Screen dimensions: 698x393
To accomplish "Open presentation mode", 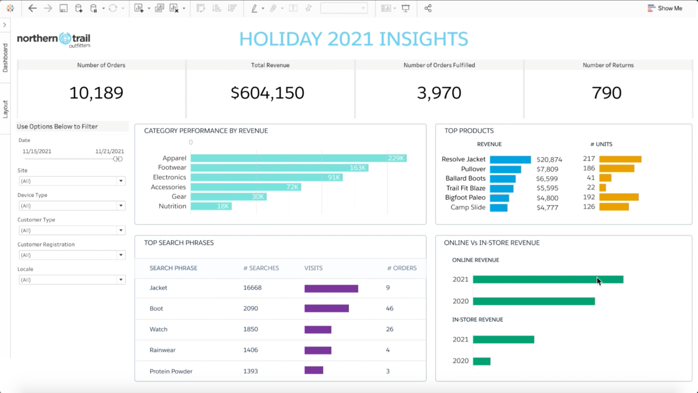I will tap(406, 8).
